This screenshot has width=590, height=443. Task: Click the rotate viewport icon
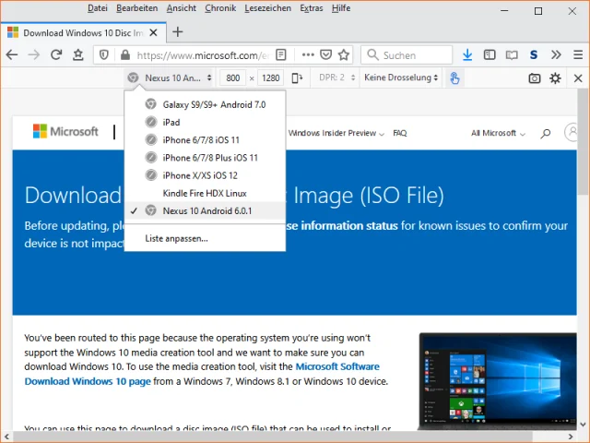click(x=297, y=78)
